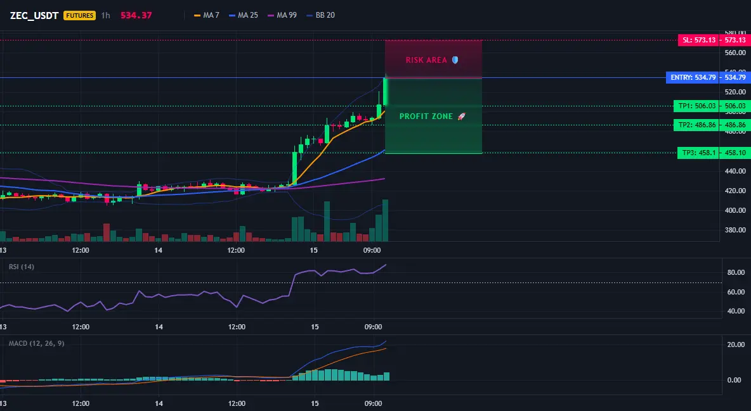The width and height of the screenshot is (751, 411).
Task: Click the TP2: 486.86 target label
Action: click(696, 125)
